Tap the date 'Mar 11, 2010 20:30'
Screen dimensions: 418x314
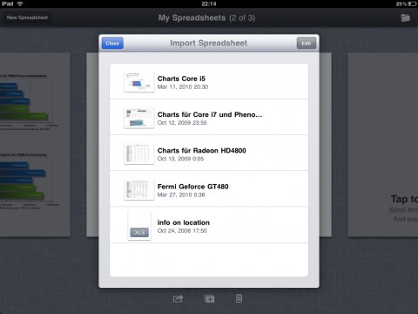pyautogui.click(x=183, y=87)
